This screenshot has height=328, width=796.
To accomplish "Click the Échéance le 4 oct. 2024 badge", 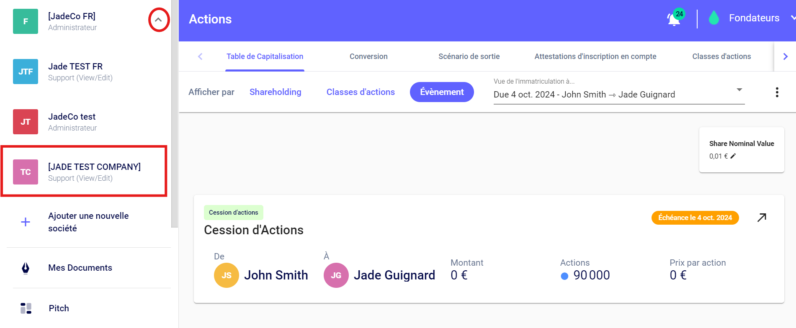I will tap(695, 218).
